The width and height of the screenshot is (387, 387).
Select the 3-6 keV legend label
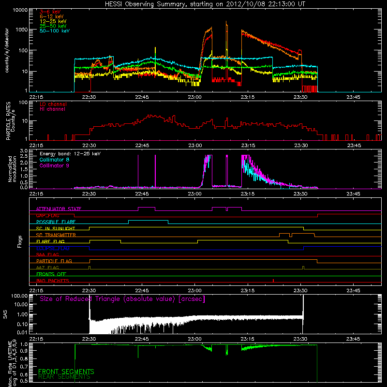(50, 12)
